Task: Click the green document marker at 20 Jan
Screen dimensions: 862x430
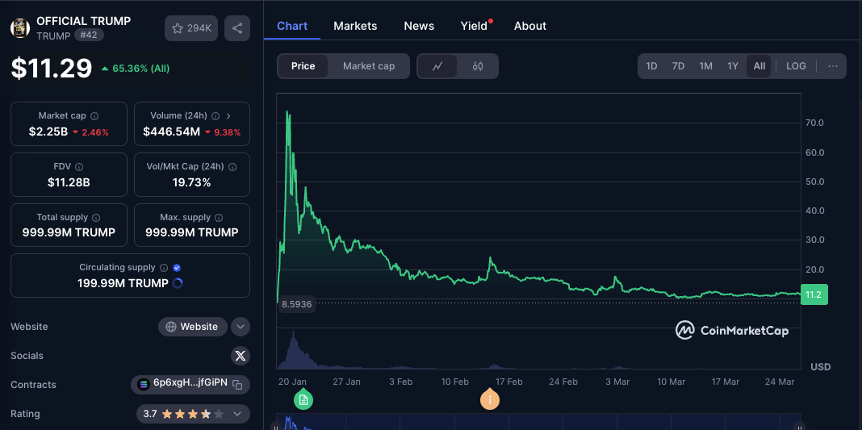Action: (x=303, y=399)
